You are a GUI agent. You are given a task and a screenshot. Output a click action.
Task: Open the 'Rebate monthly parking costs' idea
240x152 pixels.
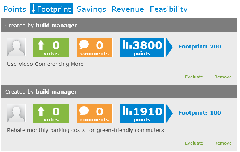(x=85, y=130)
